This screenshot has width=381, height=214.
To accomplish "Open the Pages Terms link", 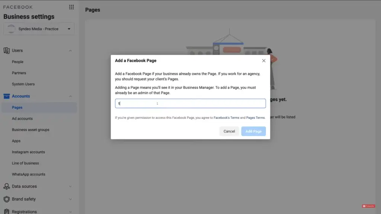I will click(255, 118).
